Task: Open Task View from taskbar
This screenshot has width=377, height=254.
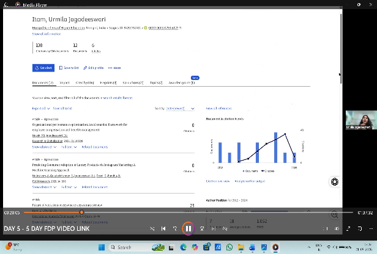Action: click(171, 247)
